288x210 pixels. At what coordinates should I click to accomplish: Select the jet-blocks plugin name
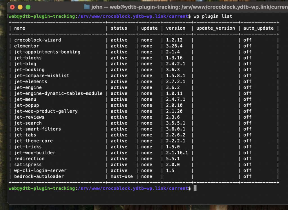pos(28,58)
